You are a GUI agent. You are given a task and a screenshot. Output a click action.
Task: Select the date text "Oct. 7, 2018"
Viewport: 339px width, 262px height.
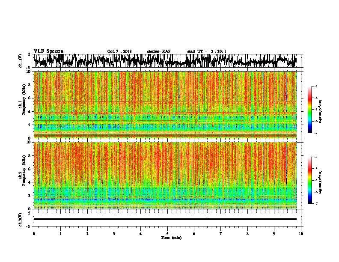pos(119,51)
